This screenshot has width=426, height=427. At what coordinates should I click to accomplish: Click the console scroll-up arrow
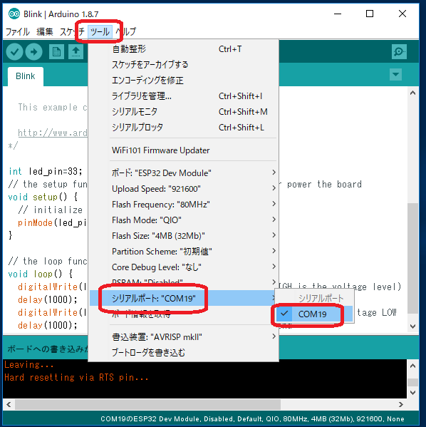(x=412, y=366)
